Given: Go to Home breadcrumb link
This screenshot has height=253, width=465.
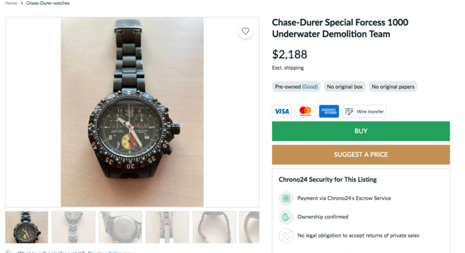Looking at the screenshot, I should 11,3.
